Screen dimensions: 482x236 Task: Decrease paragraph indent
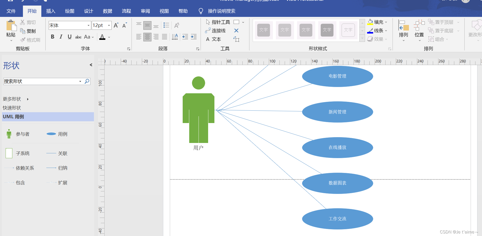185,37
